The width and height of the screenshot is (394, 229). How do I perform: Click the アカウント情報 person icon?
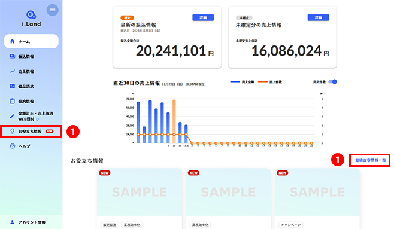point(12,222)
